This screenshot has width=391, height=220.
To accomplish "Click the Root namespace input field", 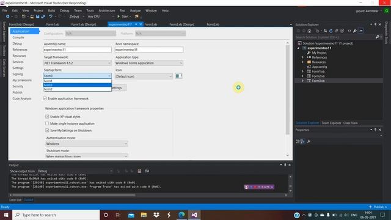I will 149,50.
